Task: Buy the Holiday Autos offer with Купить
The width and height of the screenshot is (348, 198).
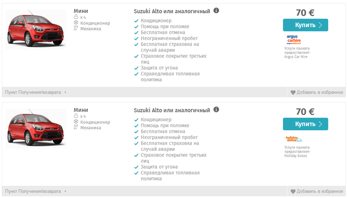Action: pyautogui.click(x=306, y=124)
